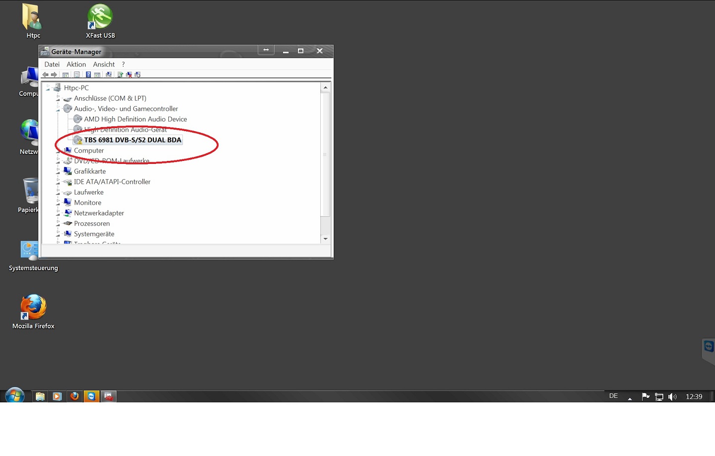
Task: Click the Netzwerkadapter label
Action: [x=99, y=213]
